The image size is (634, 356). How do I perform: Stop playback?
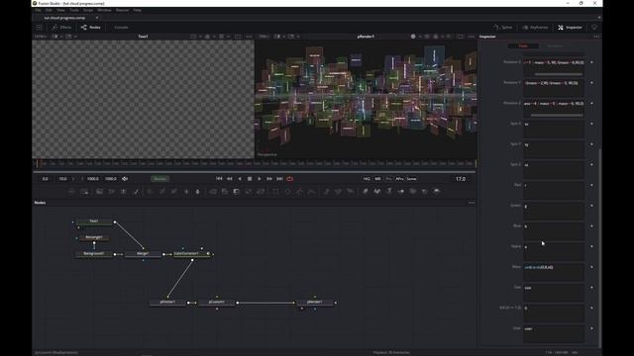pos(250,179)
